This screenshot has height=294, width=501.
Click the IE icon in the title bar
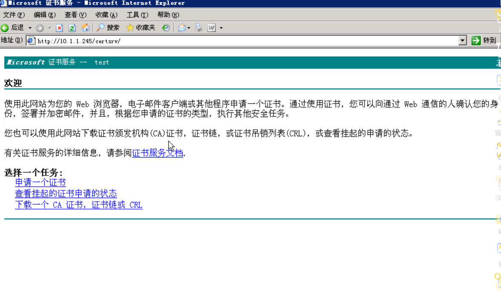point(3,3)
